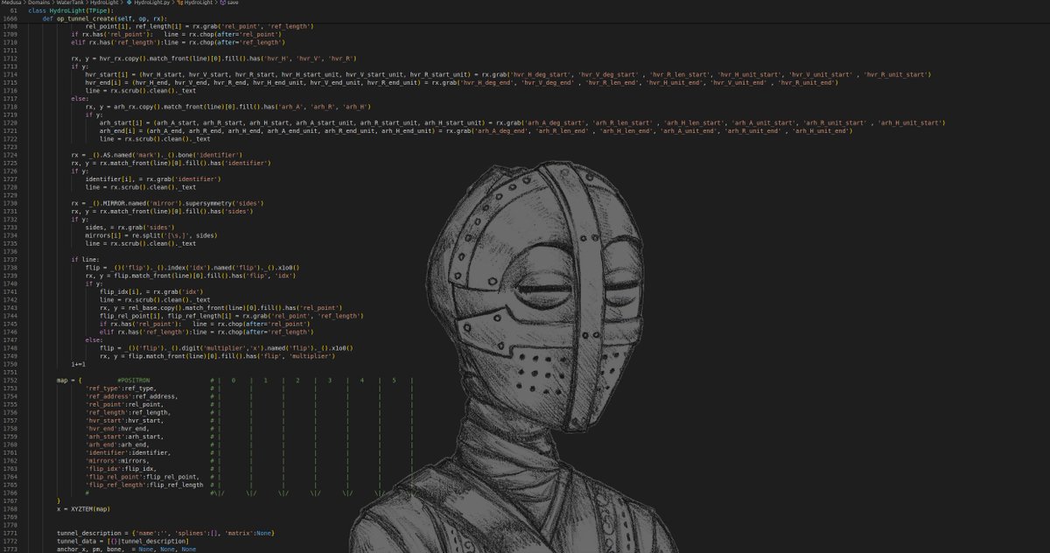
Task: Click the 'if line:' statement
Action: coord(86,260)
